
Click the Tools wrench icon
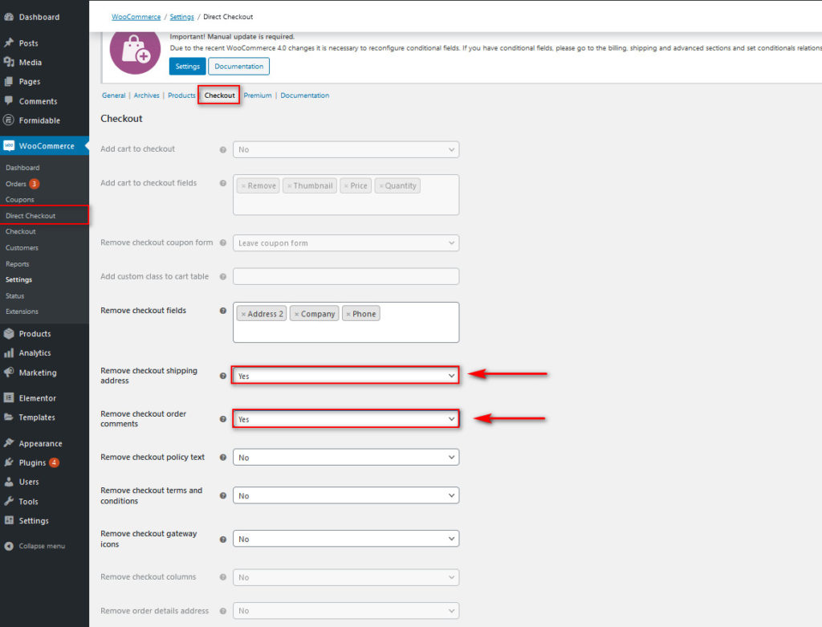pyautogui.click(x=8, y=501)
